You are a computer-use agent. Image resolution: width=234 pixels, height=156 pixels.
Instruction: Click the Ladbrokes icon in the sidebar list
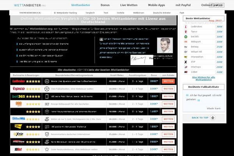coord(186,27)
